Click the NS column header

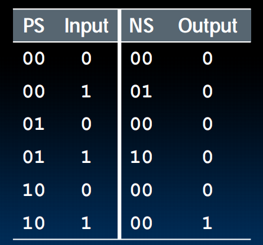coord(141,25)
